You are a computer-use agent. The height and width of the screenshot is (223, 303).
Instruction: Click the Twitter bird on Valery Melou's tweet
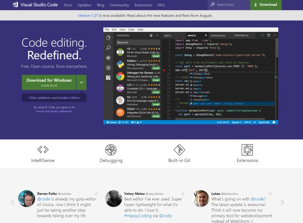click(183, 194)
